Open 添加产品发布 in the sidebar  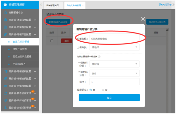(20, 49)
